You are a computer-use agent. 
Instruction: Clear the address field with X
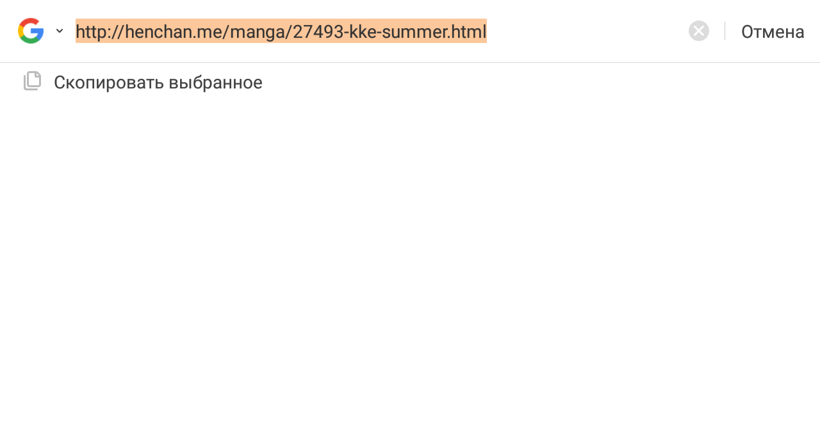[699, 31]
